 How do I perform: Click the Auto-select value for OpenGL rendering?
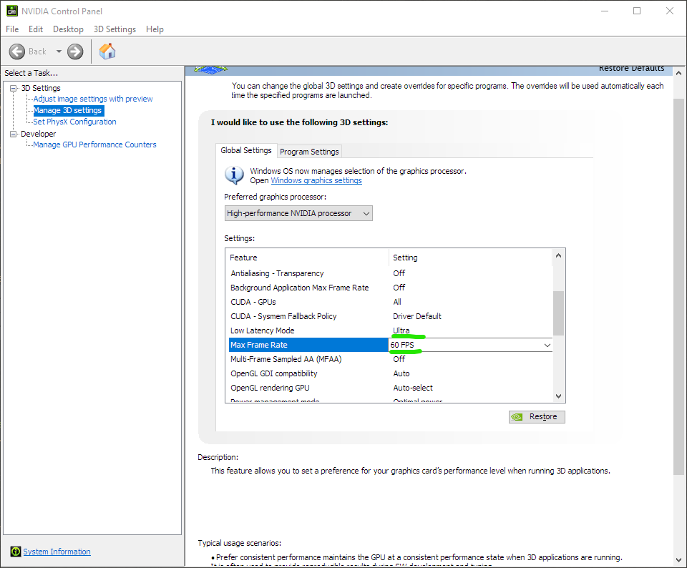[x=413, y=388]
